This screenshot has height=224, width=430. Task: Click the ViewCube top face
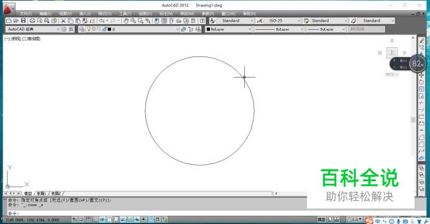392,53
